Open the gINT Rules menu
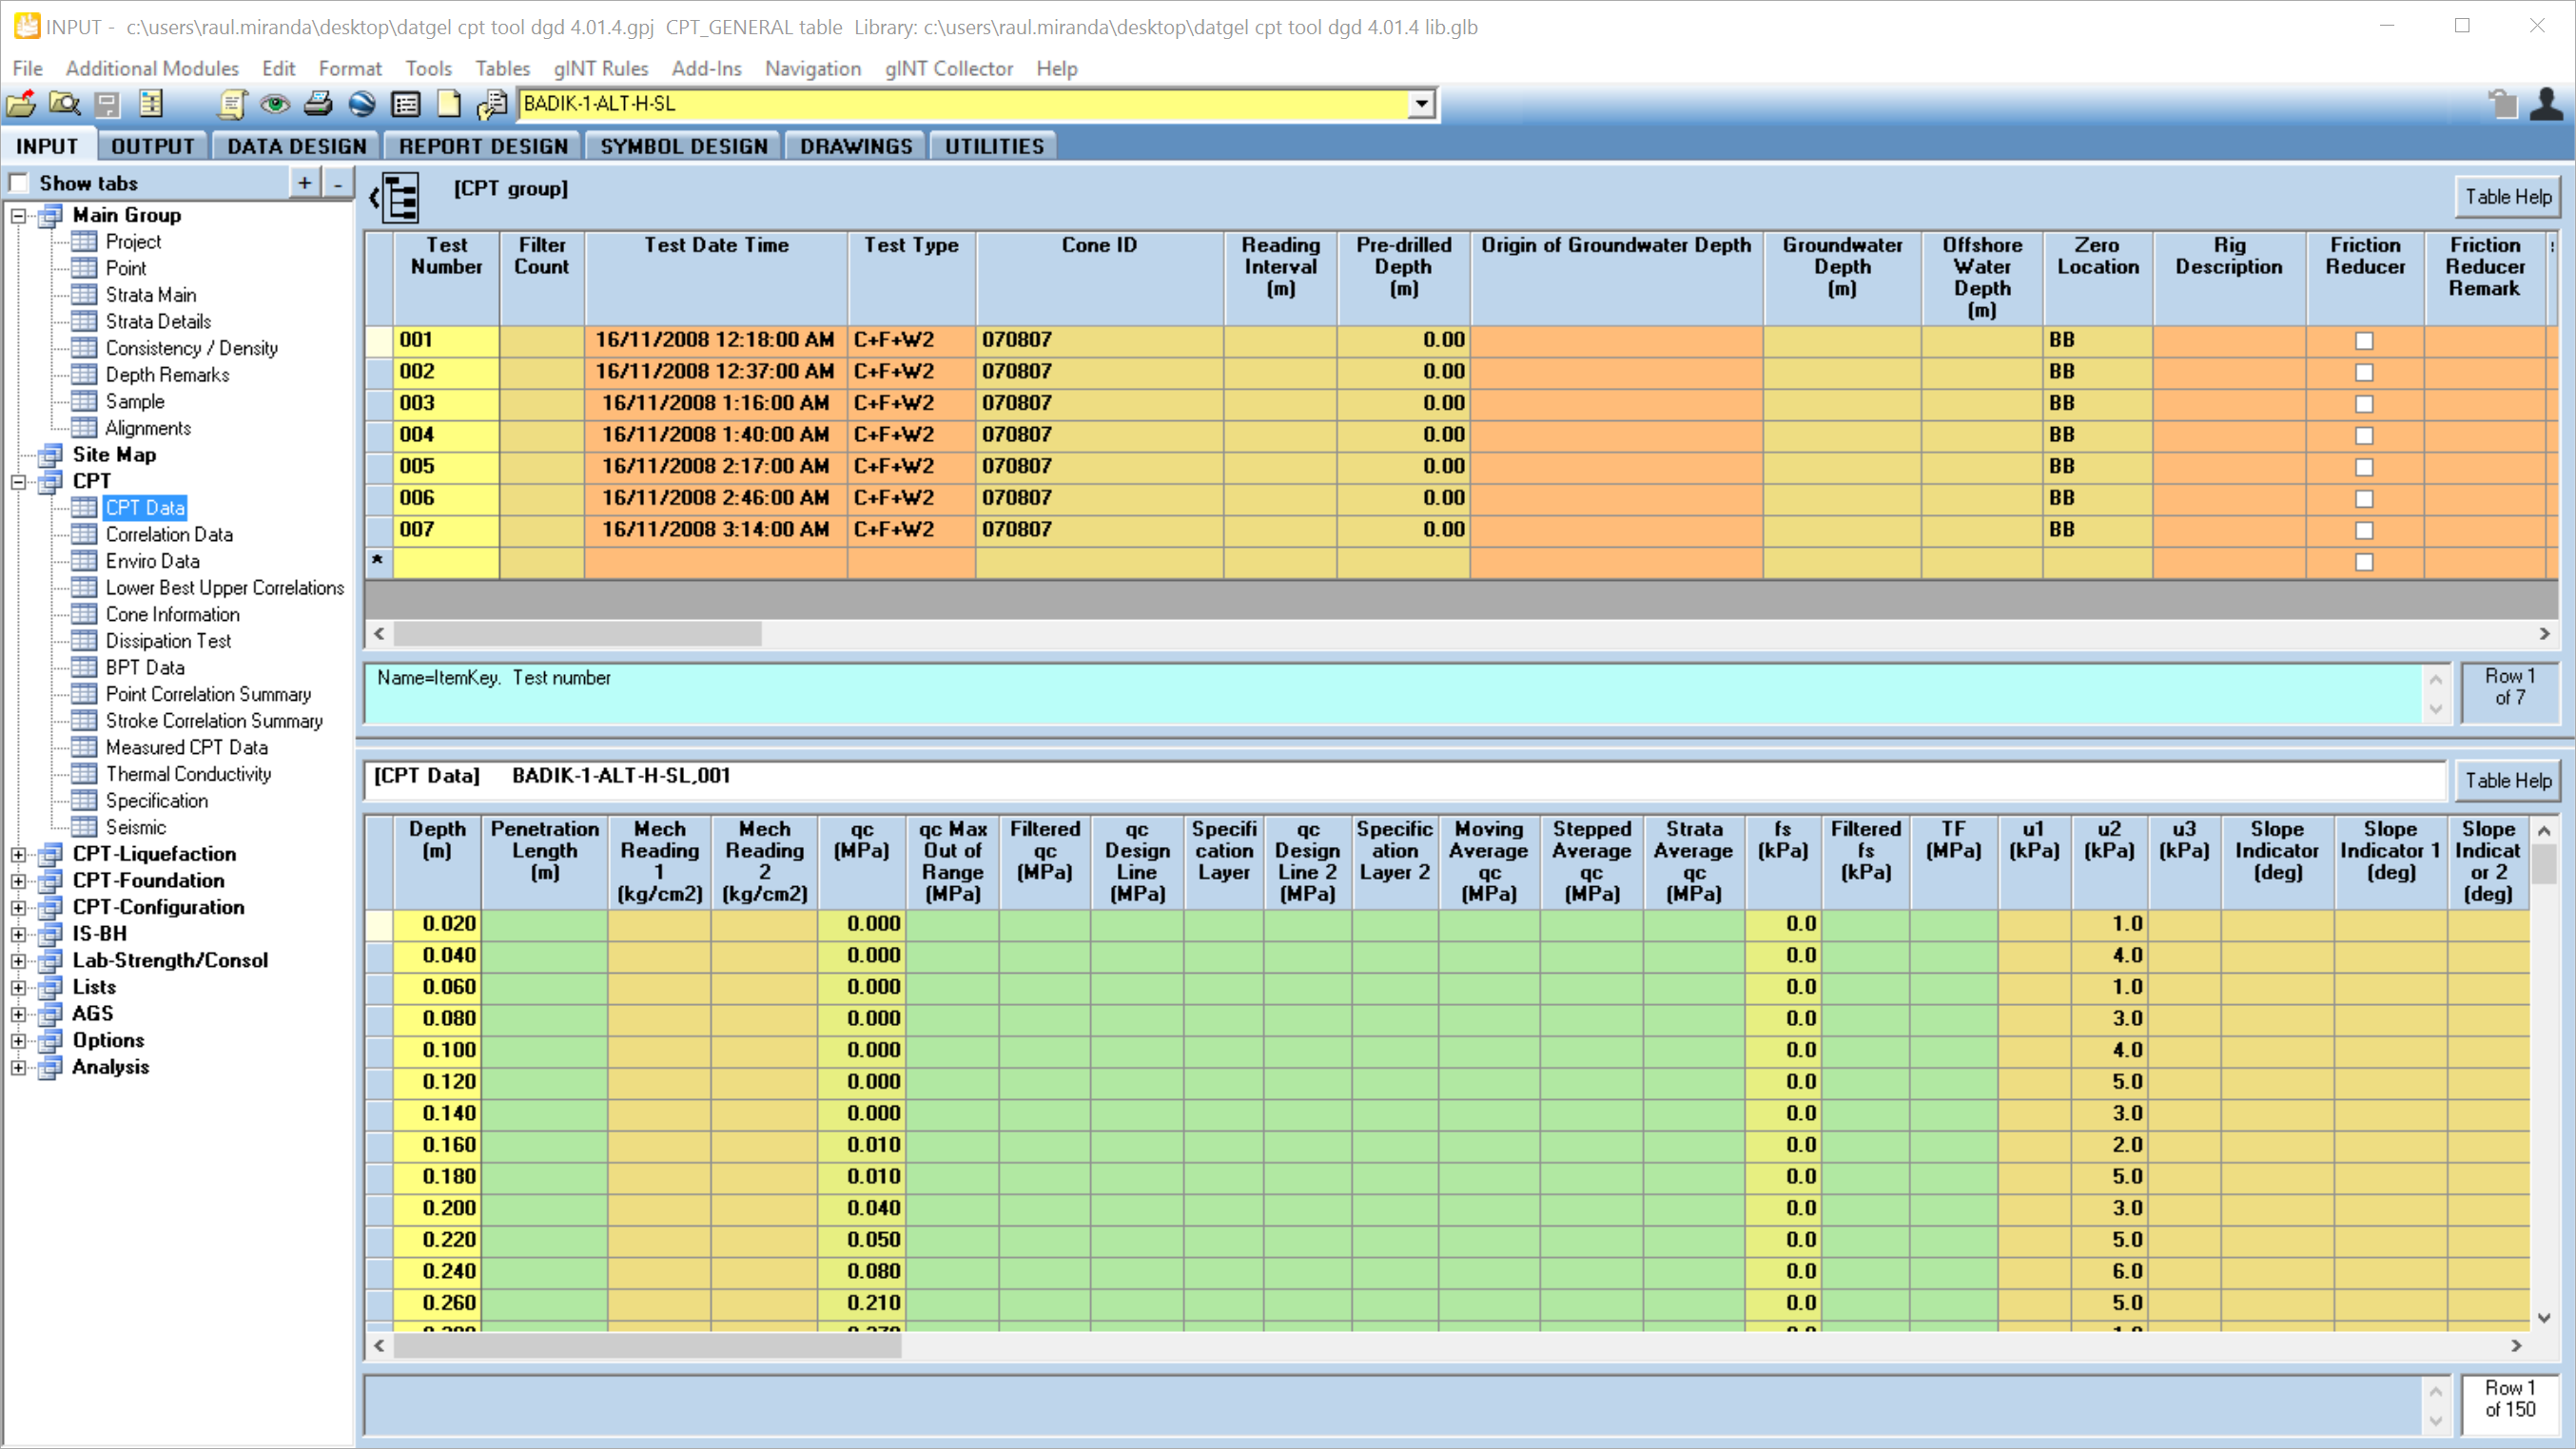The image size is (2576, 1449). (x=600, y=68)
